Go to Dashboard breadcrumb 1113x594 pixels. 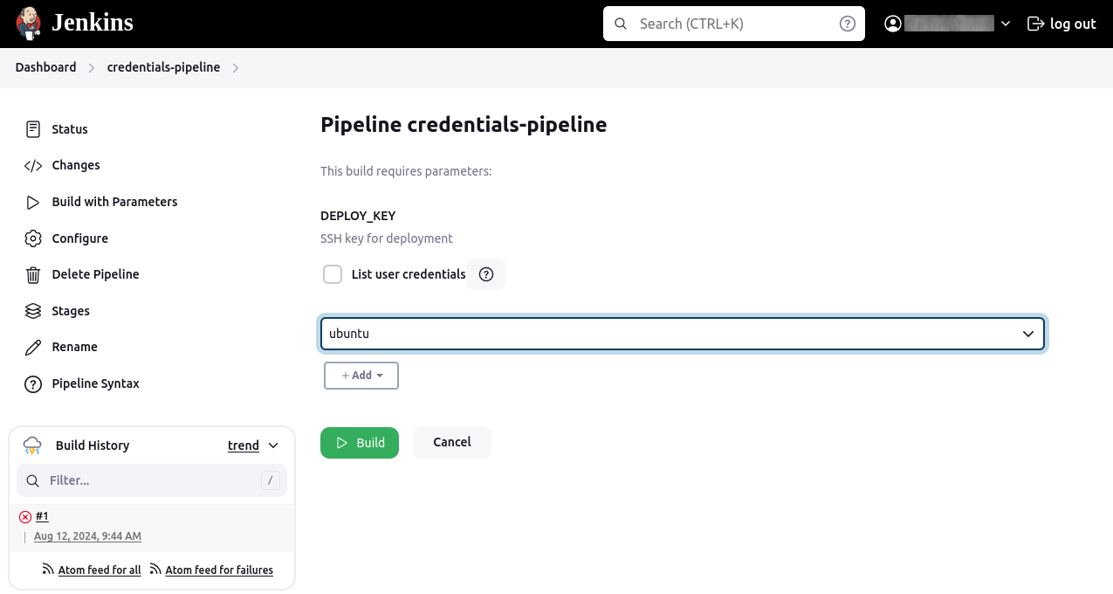click(45, 67)
